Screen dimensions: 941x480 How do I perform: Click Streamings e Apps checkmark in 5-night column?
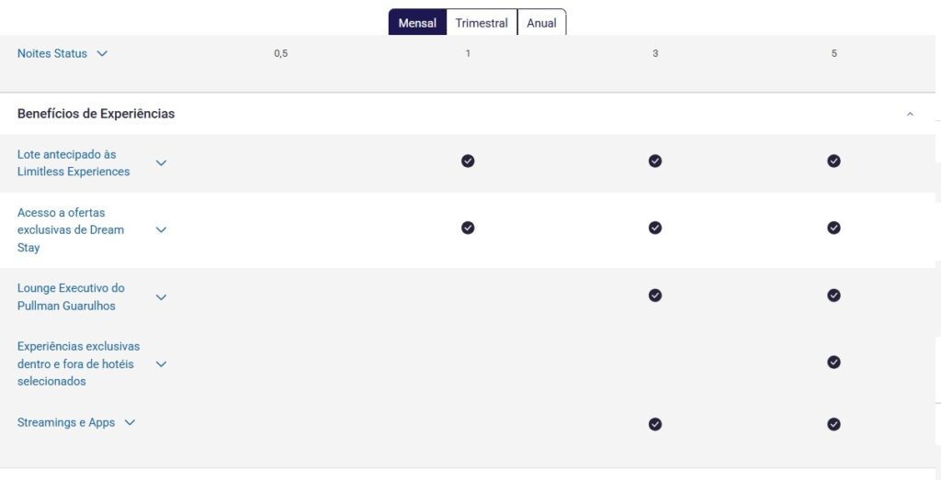(x=833, y=424)
